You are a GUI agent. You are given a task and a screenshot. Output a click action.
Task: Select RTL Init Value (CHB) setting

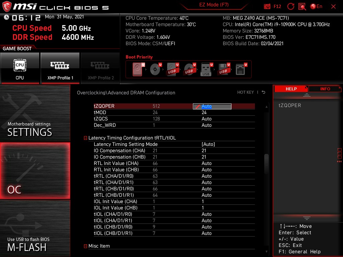click(206, 170)
